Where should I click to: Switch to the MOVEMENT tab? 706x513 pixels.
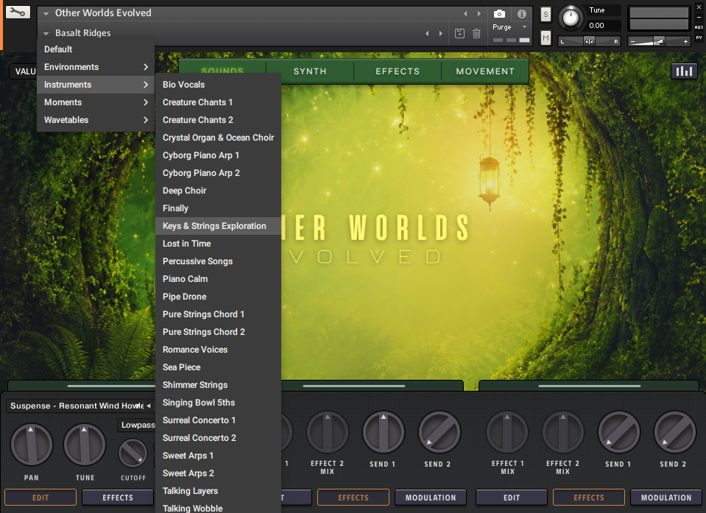[x=485, y=71]
